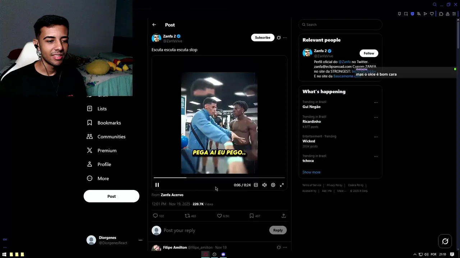Expand the More footer menu
460x258 pixels.
click(341, 191)
